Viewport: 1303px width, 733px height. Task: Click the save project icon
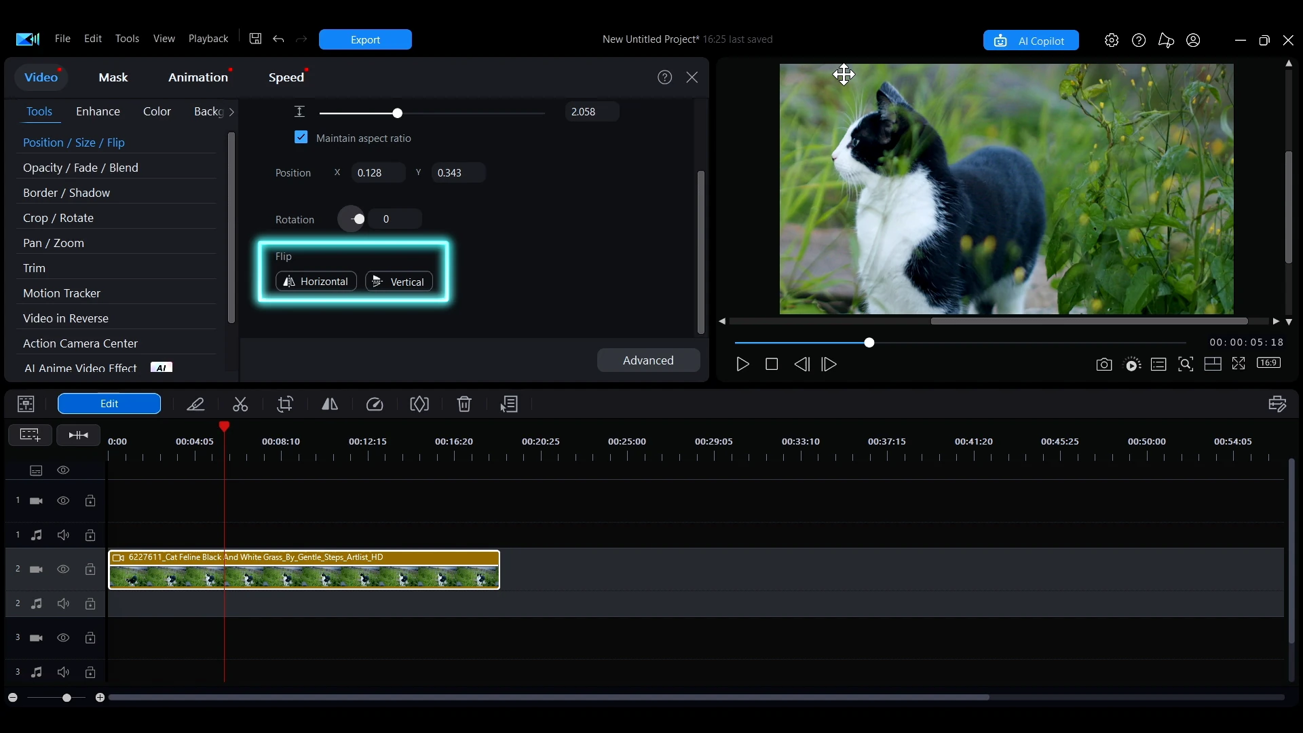[255, 39]
